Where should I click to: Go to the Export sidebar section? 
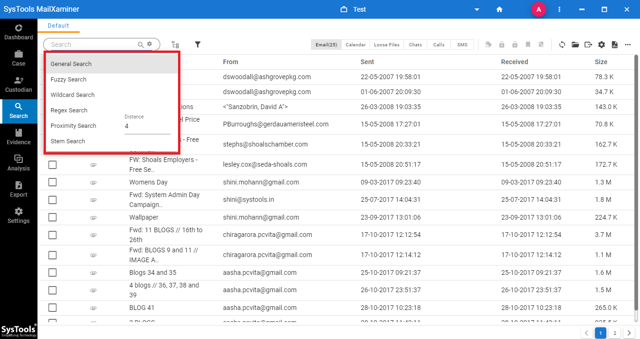[x=19, y=190]
